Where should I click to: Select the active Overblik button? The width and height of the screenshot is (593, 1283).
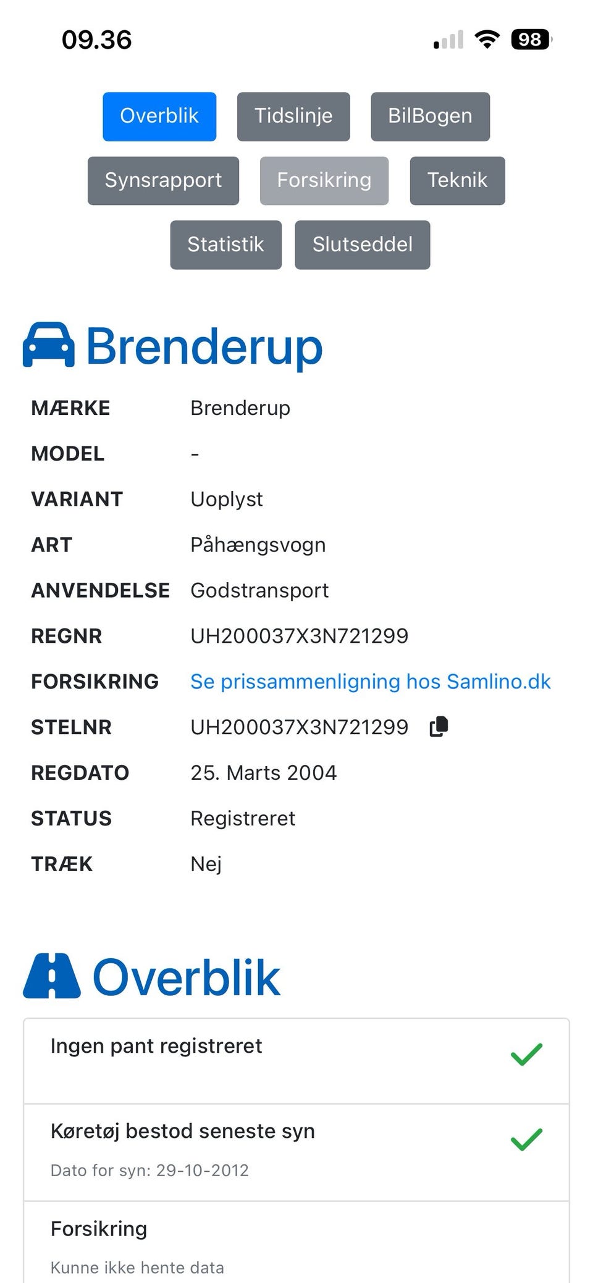point(159,116)
